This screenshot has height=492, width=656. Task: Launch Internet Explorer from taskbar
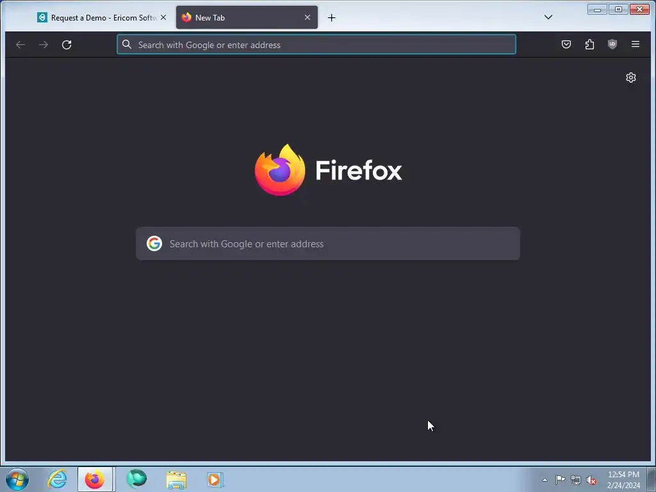click(x=57, y=479)
